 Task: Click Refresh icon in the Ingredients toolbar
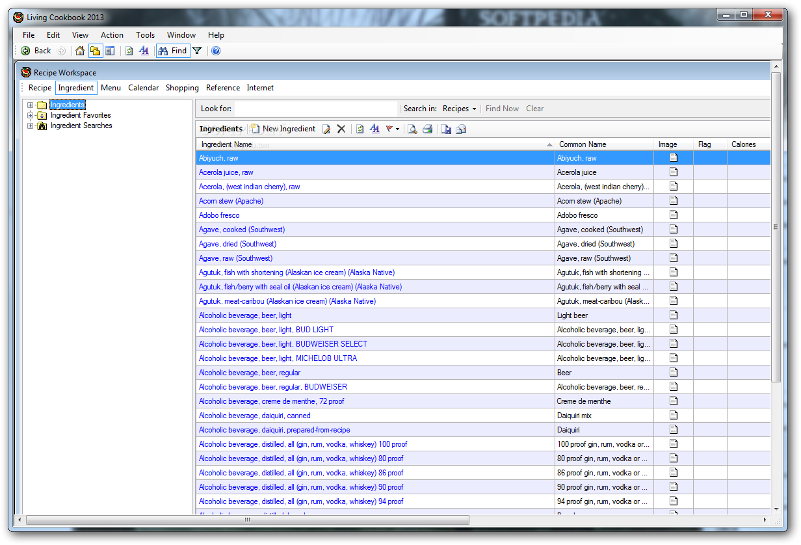pos(360,129)
